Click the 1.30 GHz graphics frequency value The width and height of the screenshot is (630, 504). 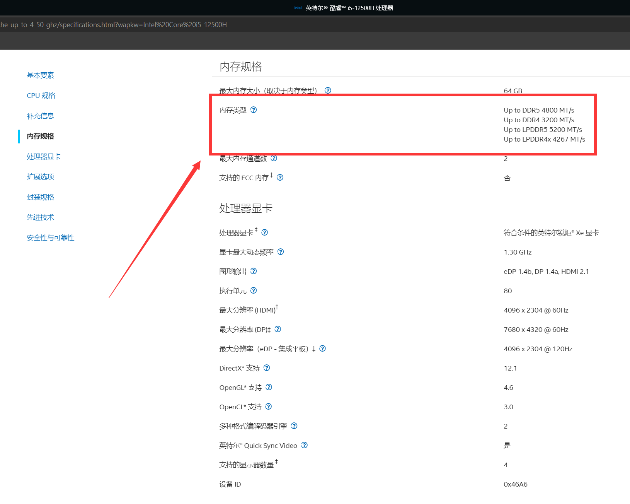click(518, 252)
